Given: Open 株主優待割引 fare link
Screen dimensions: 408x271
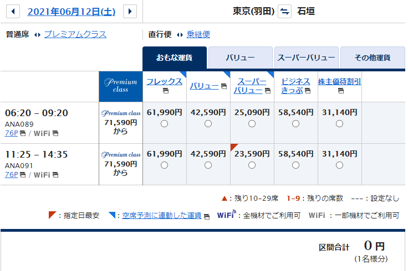Looking at the screenshot, I should click(339, 81).
